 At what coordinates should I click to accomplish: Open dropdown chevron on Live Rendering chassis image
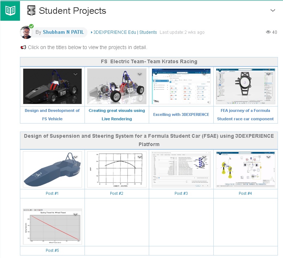[140, 74]
